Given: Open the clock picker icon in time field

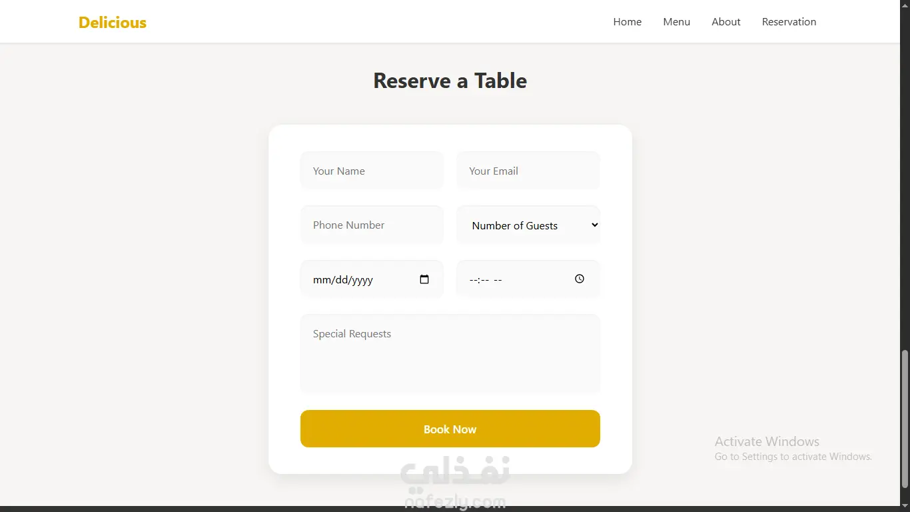Looking at the screenshot, I should click(580, 279).
